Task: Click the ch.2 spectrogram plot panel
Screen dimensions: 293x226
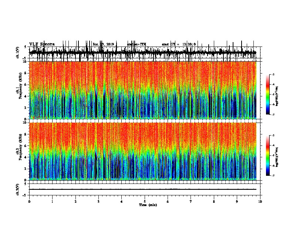Action: coord(143,151)
